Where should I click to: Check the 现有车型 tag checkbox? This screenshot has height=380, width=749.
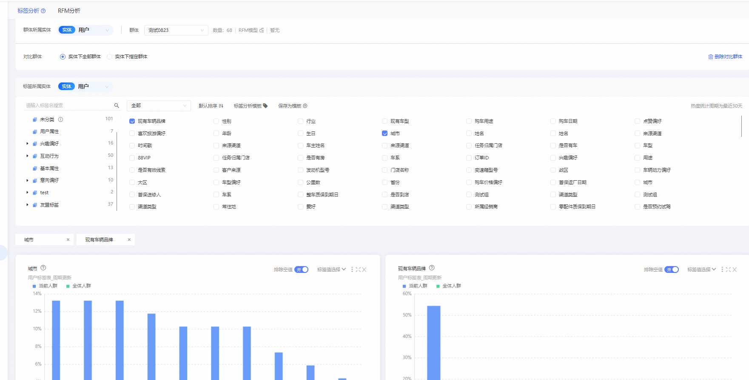coord(385,121)
